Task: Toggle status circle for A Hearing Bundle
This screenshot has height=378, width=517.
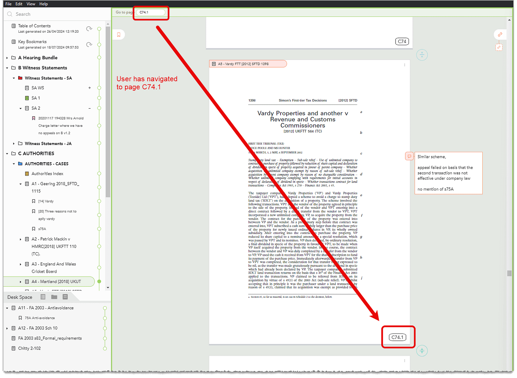Action: click(x=99, y=58)
